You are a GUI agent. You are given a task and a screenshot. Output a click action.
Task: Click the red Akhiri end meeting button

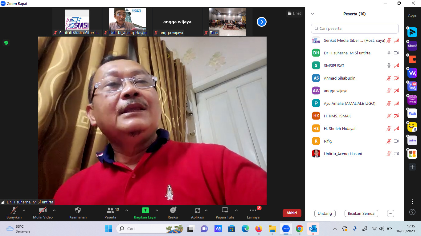tap(292, 213)
